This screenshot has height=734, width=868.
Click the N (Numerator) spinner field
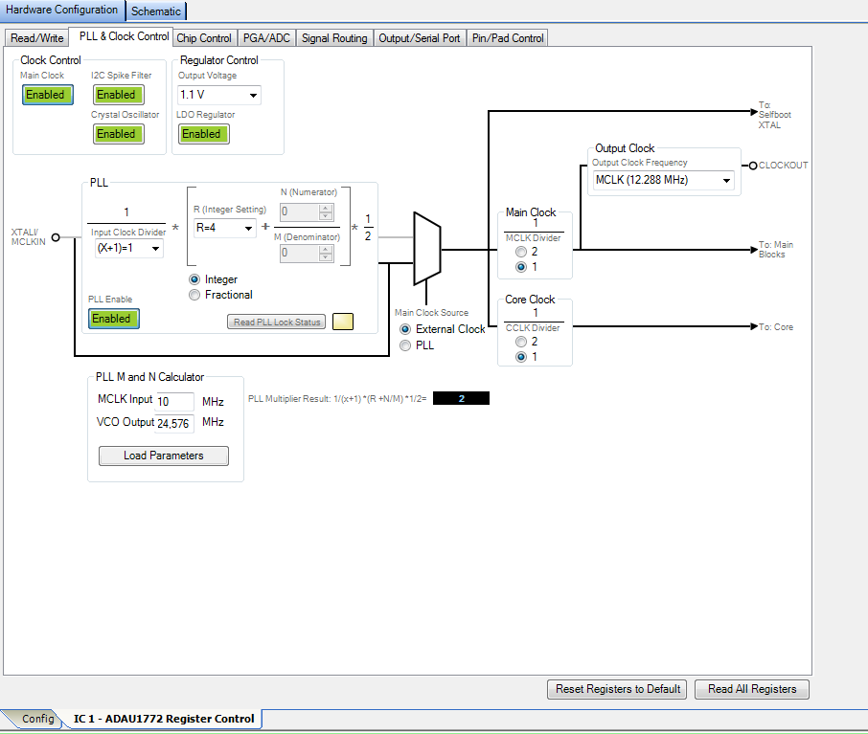click(307, 211)
